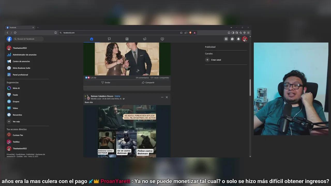Open the Leo AI sparkle icon

click(x=240, y=33)
